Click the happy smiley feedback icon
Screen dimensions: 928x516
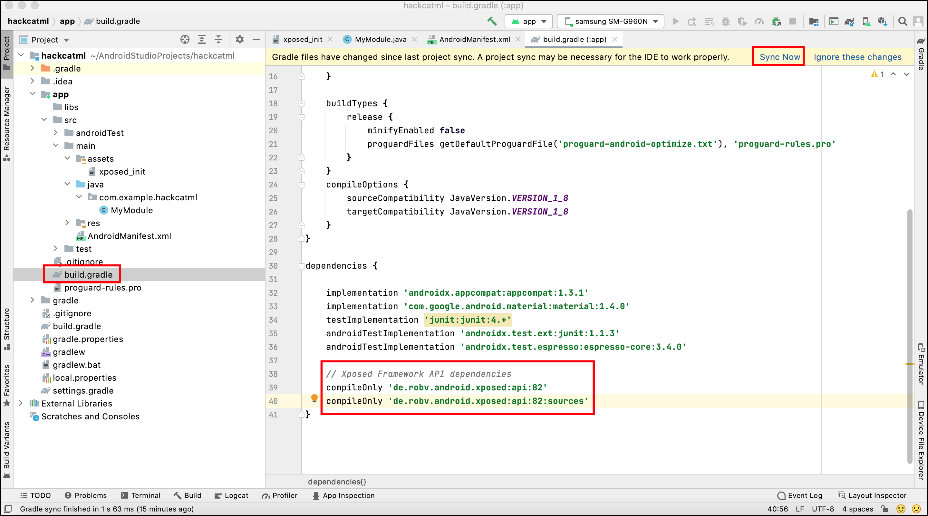click(901, 509)
